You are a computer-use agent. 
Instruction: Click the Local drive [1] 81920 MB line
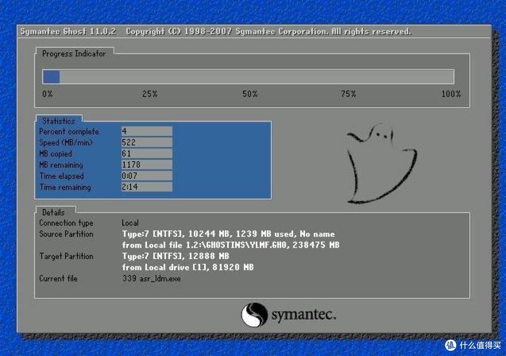pyautogui.click(x=188, y=267)
